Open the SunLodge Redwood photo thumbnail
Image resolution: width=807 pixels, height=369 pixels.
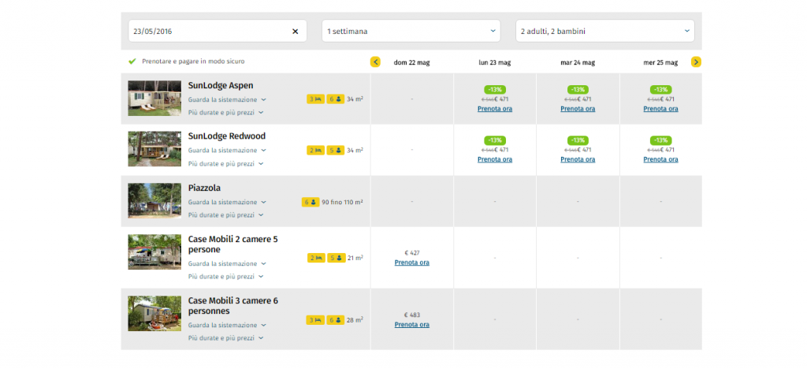click(x=154, y=149)
